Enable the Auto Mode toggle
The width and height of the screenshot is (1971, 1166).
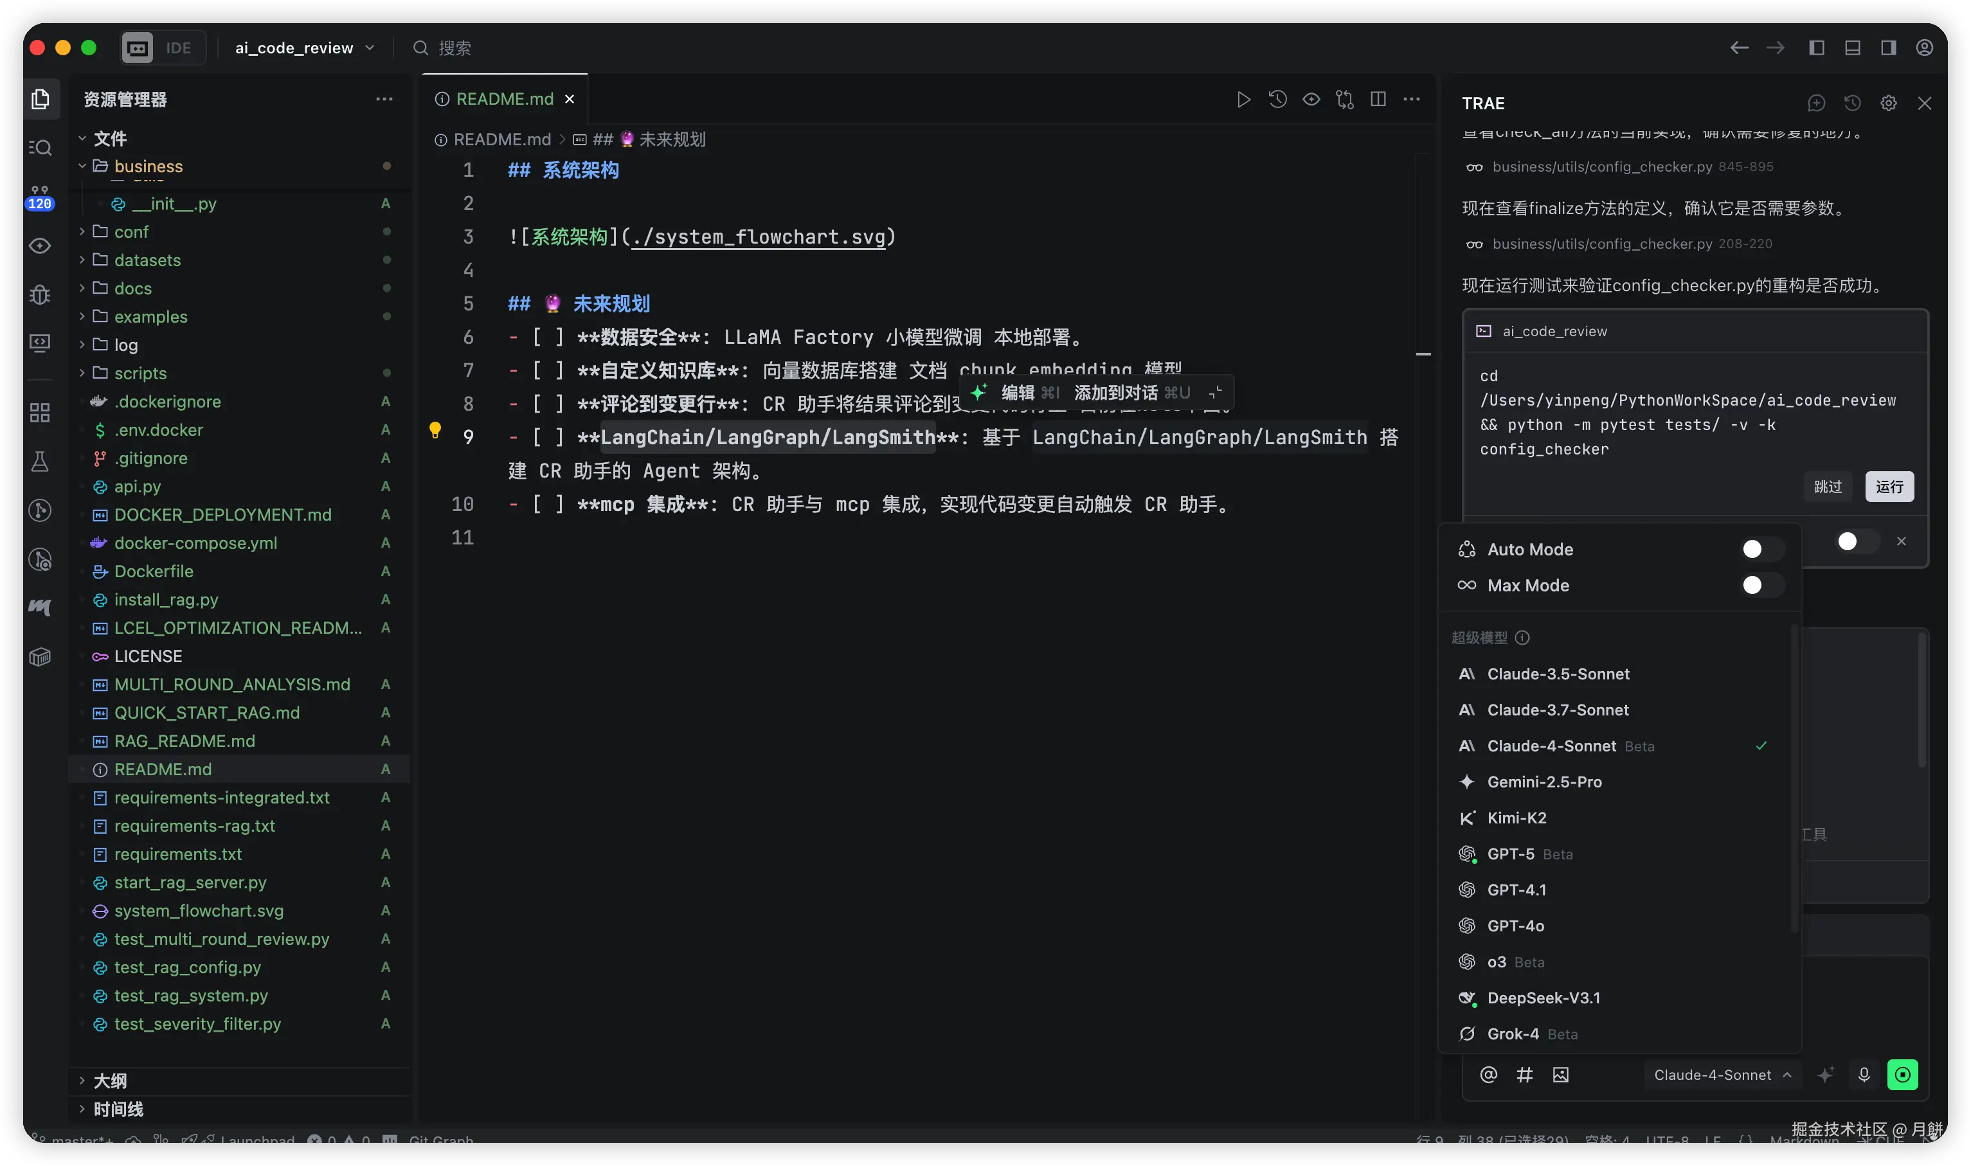(x=1761, y=549)
